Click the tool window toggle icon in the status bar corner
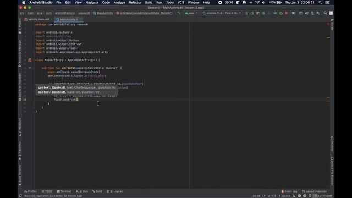 (20, 196)
